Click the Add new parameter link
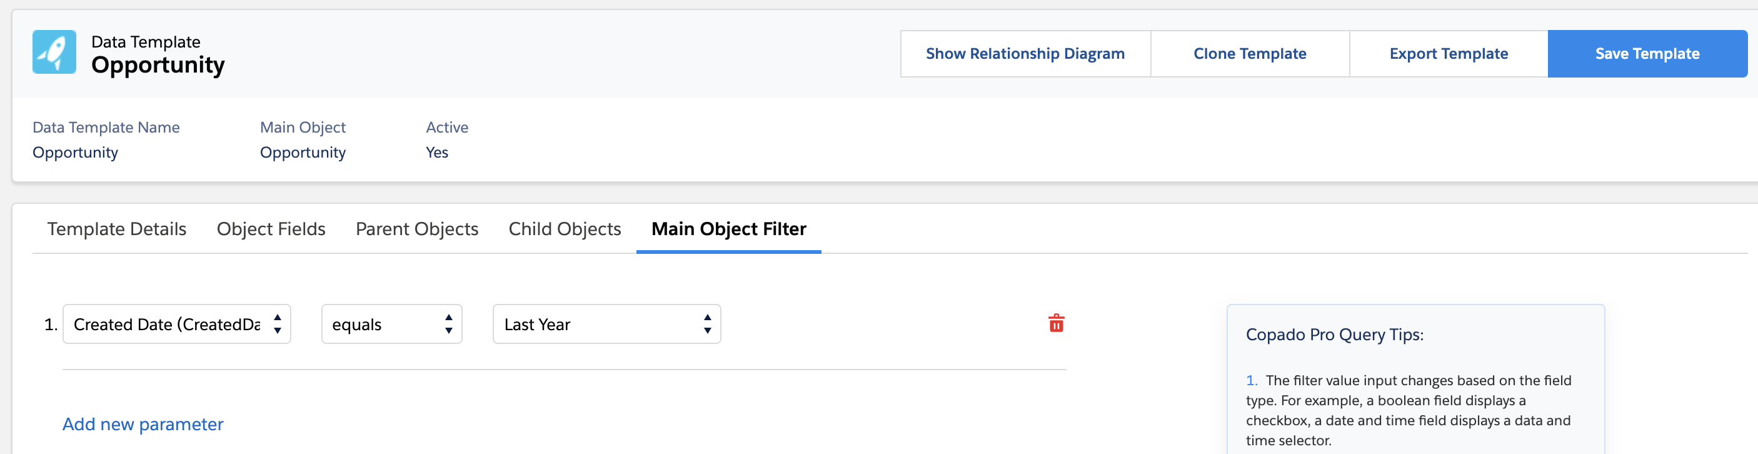1758x454 pixels. click(143, 424)
